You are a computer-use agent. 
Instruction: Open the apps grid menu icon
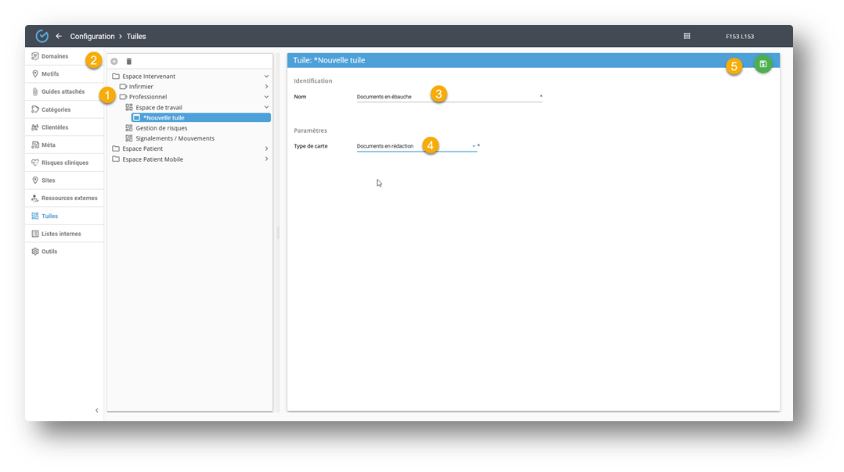(x=687, y=36)
